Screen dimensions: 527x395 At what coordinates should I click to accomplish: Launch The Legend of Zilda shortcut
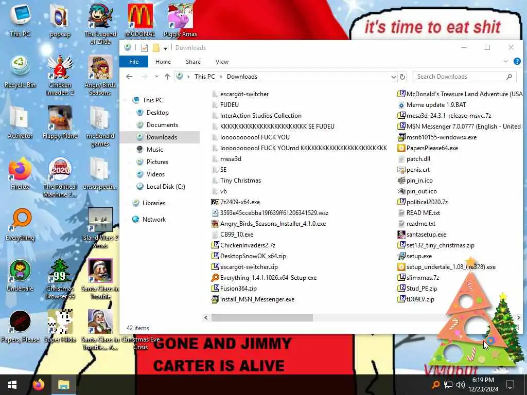click(100, 24)
